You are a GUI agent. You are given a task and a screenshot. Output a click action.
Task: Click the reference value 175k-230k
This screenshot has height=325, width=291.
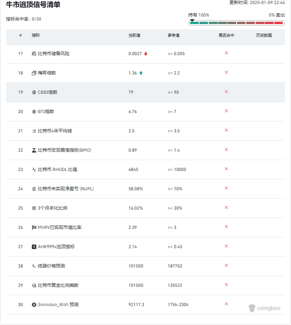coord(178,305)
